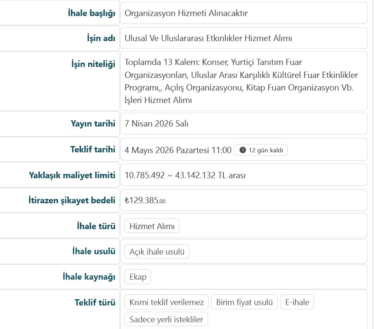The height and width of the screenshot is (329, 385).
Task: Select the Açık ihale usulü tag
Action: 157,252
